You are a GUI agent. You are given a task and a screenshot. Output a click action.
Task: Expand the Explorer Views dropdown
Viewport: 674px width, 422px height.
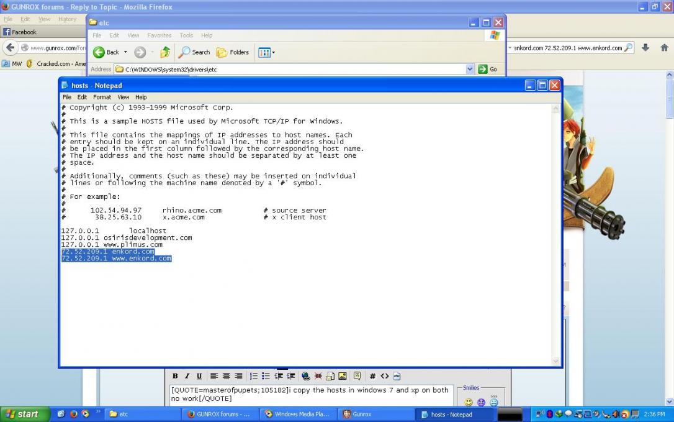tap(273, 52)
